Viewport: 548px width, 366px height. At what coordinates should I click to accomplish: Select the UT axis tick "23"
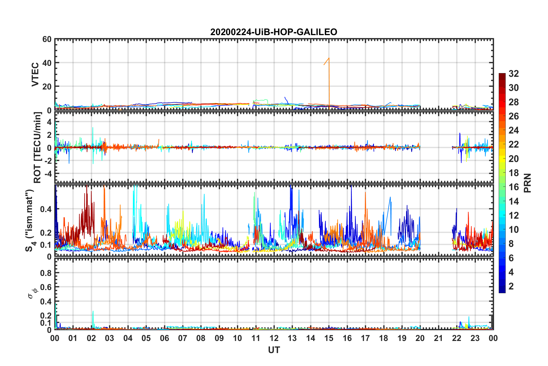(x=475, y=338)
